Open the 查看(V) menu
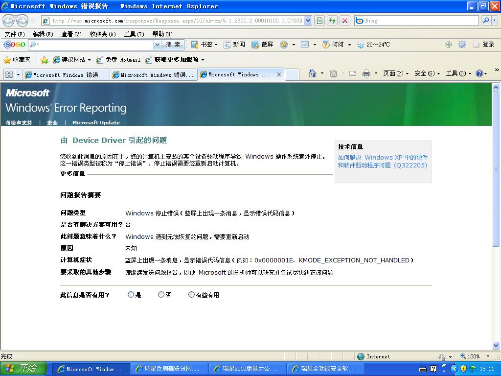 coord(71,34)
